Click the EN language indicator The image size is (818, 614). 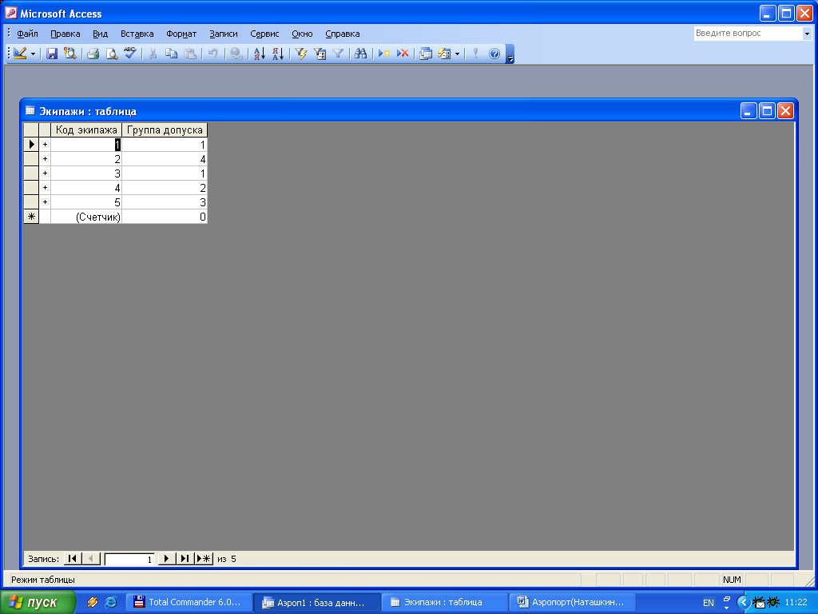coord(708,603)
